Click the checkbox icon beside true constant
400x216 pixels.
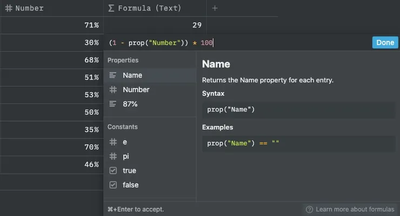coord(113,171)
